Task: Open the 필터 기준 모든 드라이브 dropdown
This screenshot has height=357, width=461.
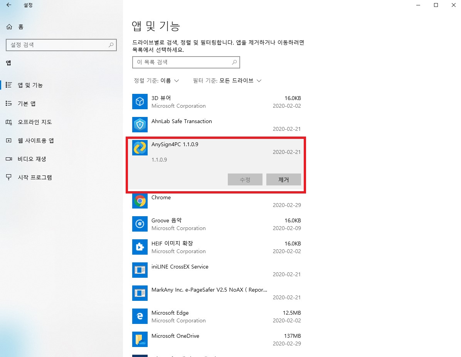Action: [x=227, y=81]
